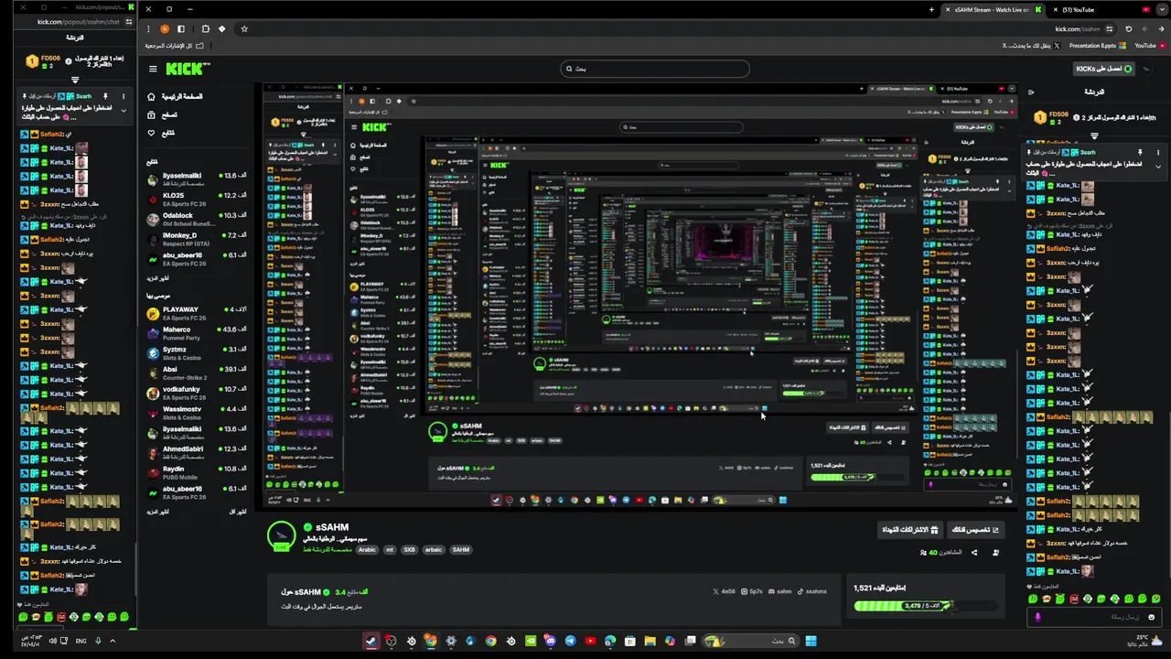Open the Instagram link 5p7s
The image size is (1171, 659).
click(x=752, y=592)
